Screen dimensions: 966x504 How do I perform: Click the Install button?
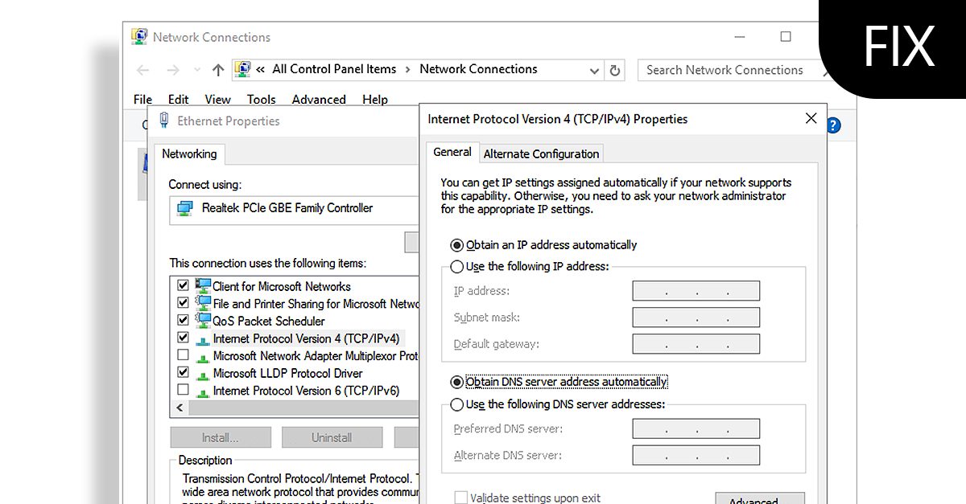tap(220, 436)
